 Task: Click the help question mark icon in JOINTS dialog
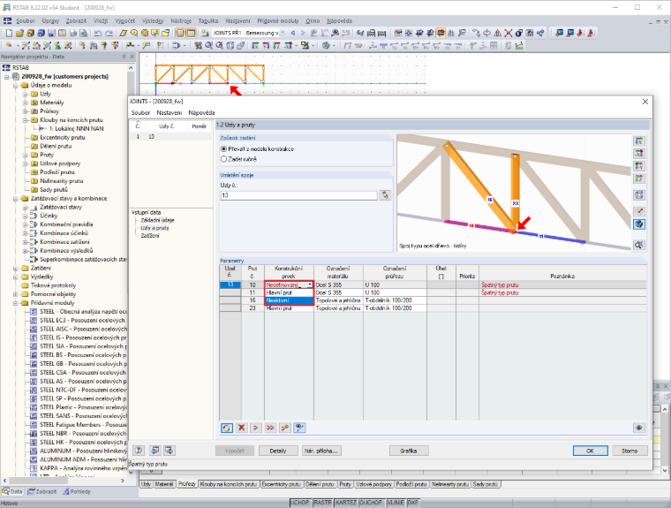pyautogui.click(x=139, y=451)
